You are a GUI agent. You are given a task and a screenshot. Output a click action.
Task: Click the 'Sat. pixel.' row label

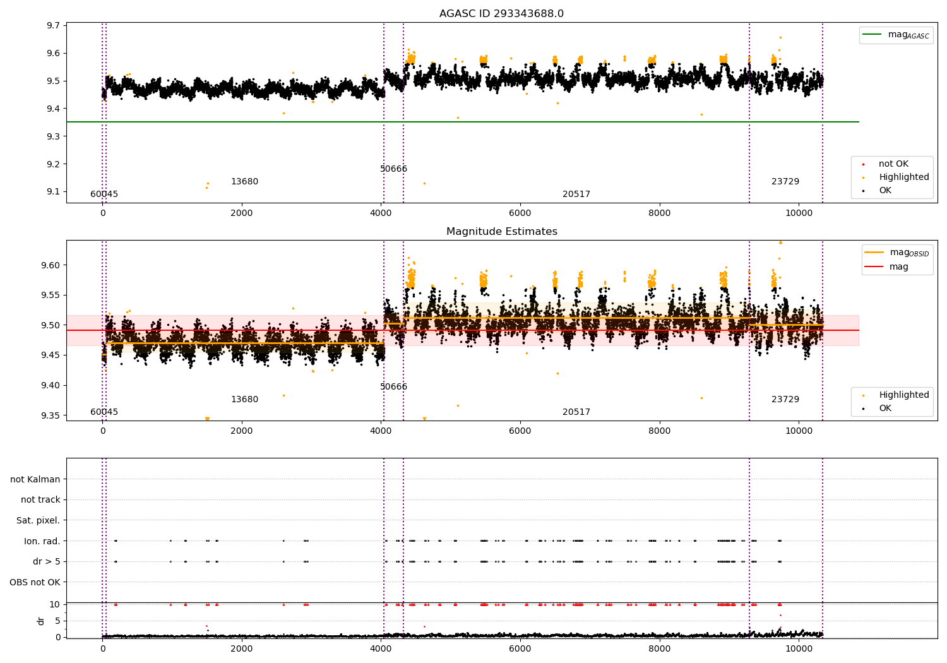pos(39,521)
